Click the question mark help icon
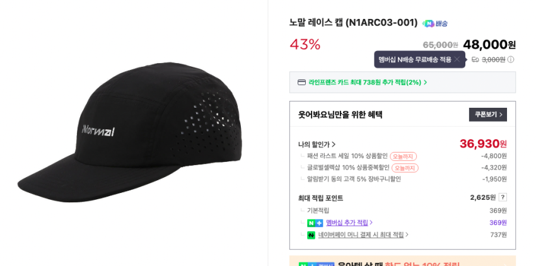This screenshot has height=266, width=536. [x=503, y=197]
